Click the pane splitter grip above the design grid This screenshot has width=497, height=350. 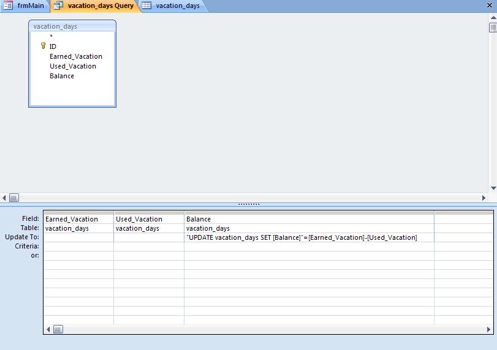249,204
